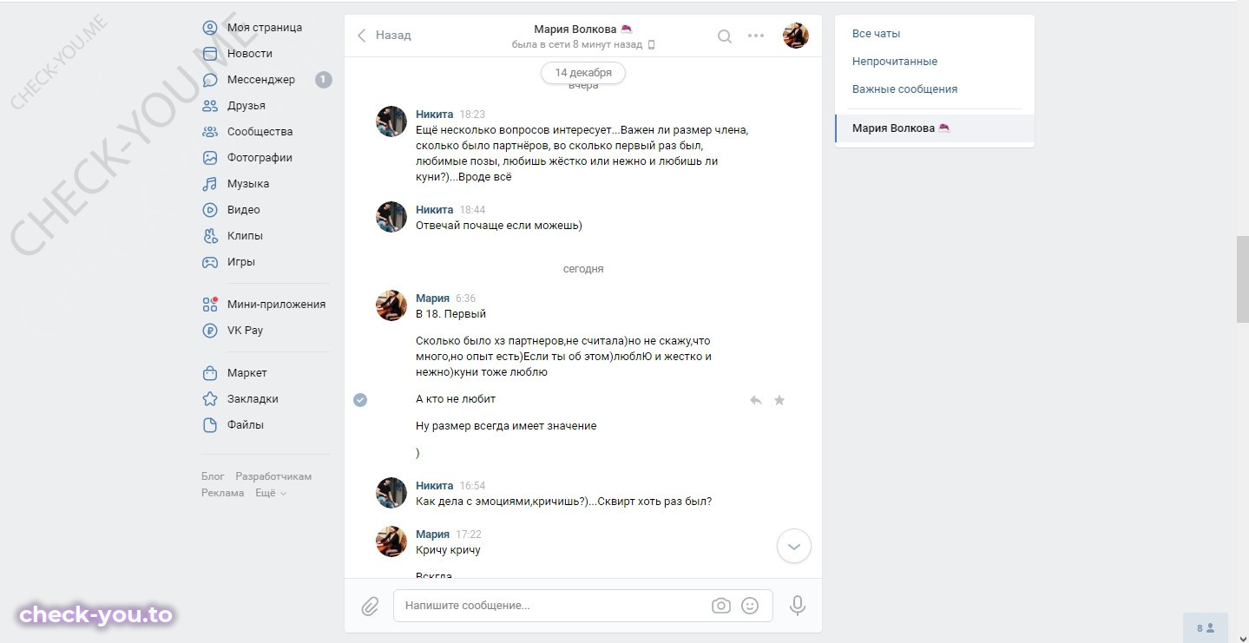The width and height of the screenshot is (1249, 643).
Task: Open sender Никита's name at 18:23
Action: point(435,115)
